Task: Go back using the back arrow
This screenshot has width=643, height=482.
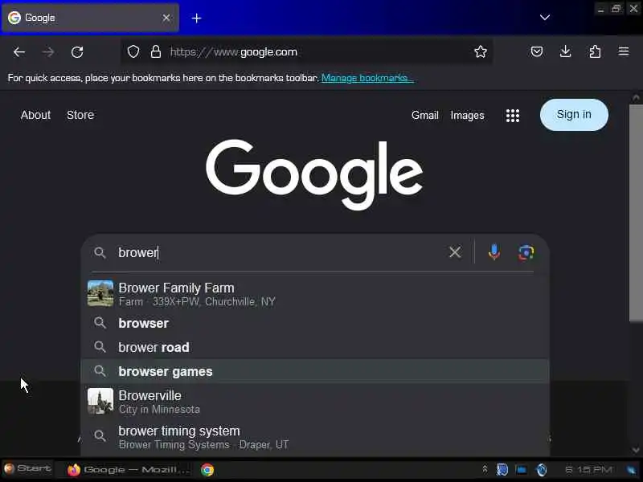Action: [x=18, y=52]
